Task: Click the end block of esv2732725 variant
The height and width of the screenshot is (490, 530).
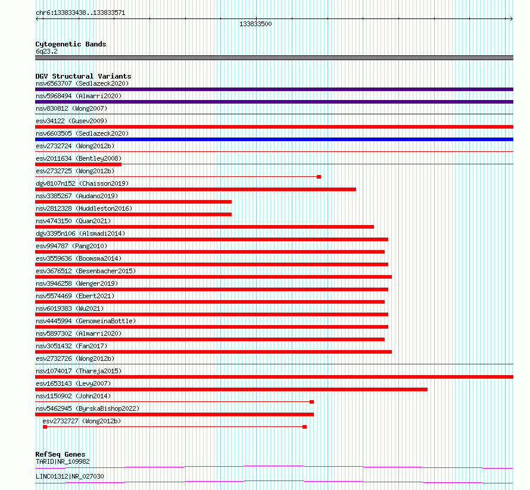Action: coord(319,177)
